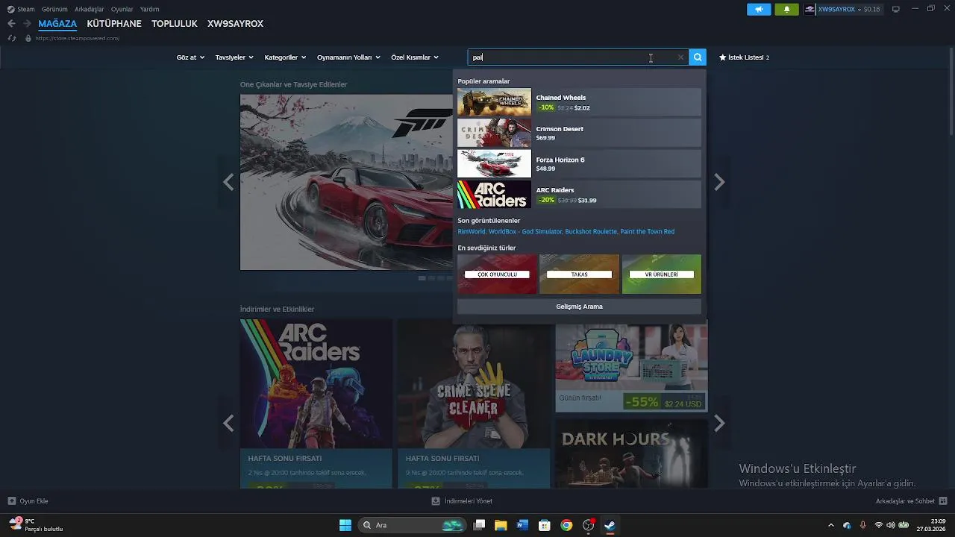This screenshot has height=537, width=955.
Task: Open the Forza Horizon featured banner
Action: coord(346,182)
